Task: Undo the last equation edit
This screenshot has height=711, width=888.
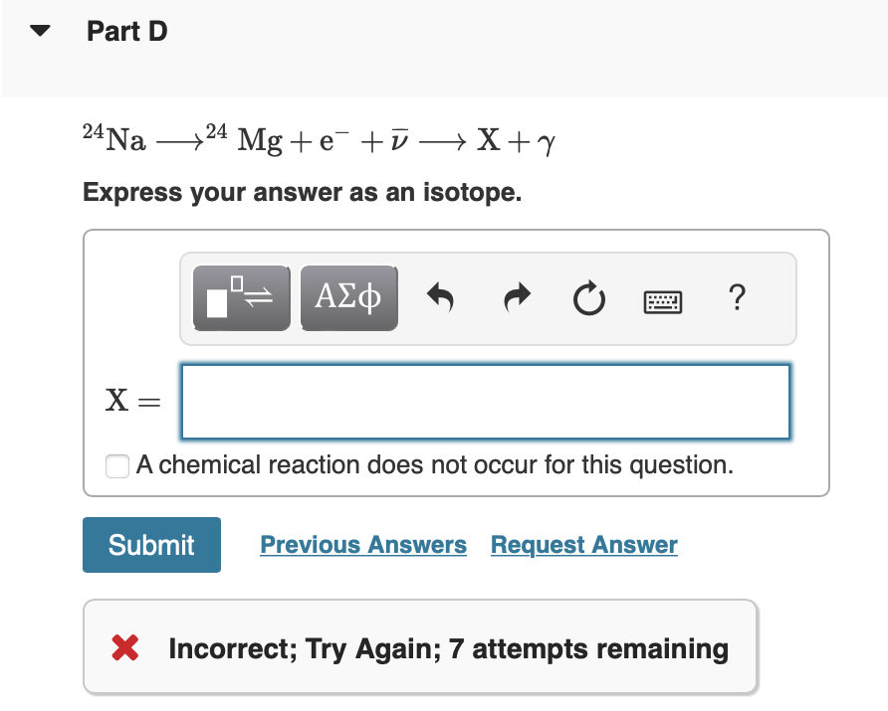Action: pyautogui.click(x=441, y=297)
